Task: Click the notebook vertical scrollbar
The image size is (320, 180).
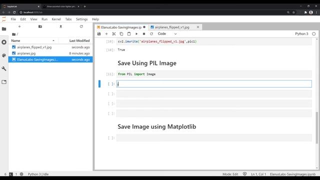Action: click(x=316, y=128)
